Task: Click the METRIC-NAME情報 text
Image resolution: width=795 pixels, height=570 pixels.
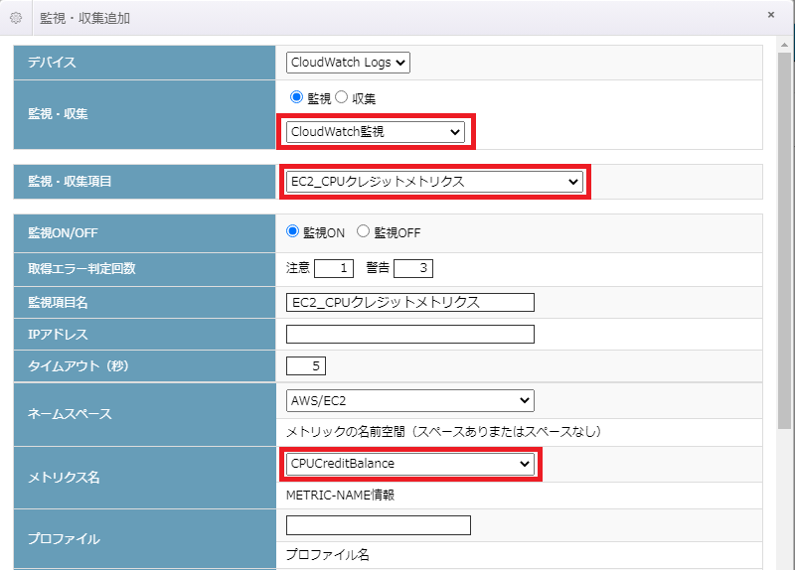Action: pyautogui.click(x=340, y=495)
